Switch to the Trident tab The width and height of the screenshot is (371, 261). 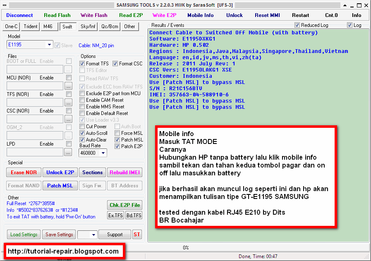[x=31, y=26]
